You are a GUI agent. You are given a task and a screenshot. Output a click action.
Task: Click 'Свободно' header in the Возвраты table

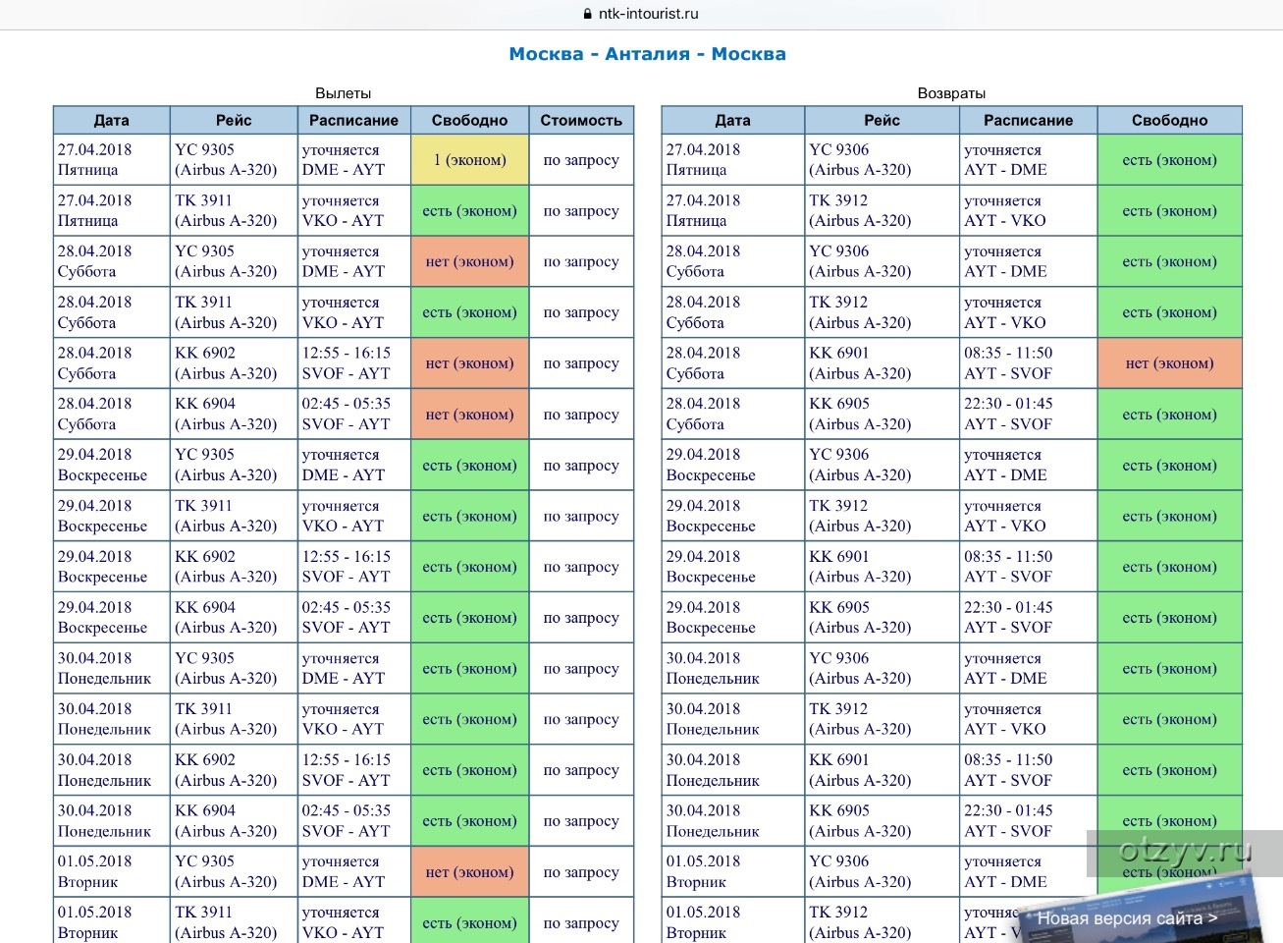click(1169, 120)
